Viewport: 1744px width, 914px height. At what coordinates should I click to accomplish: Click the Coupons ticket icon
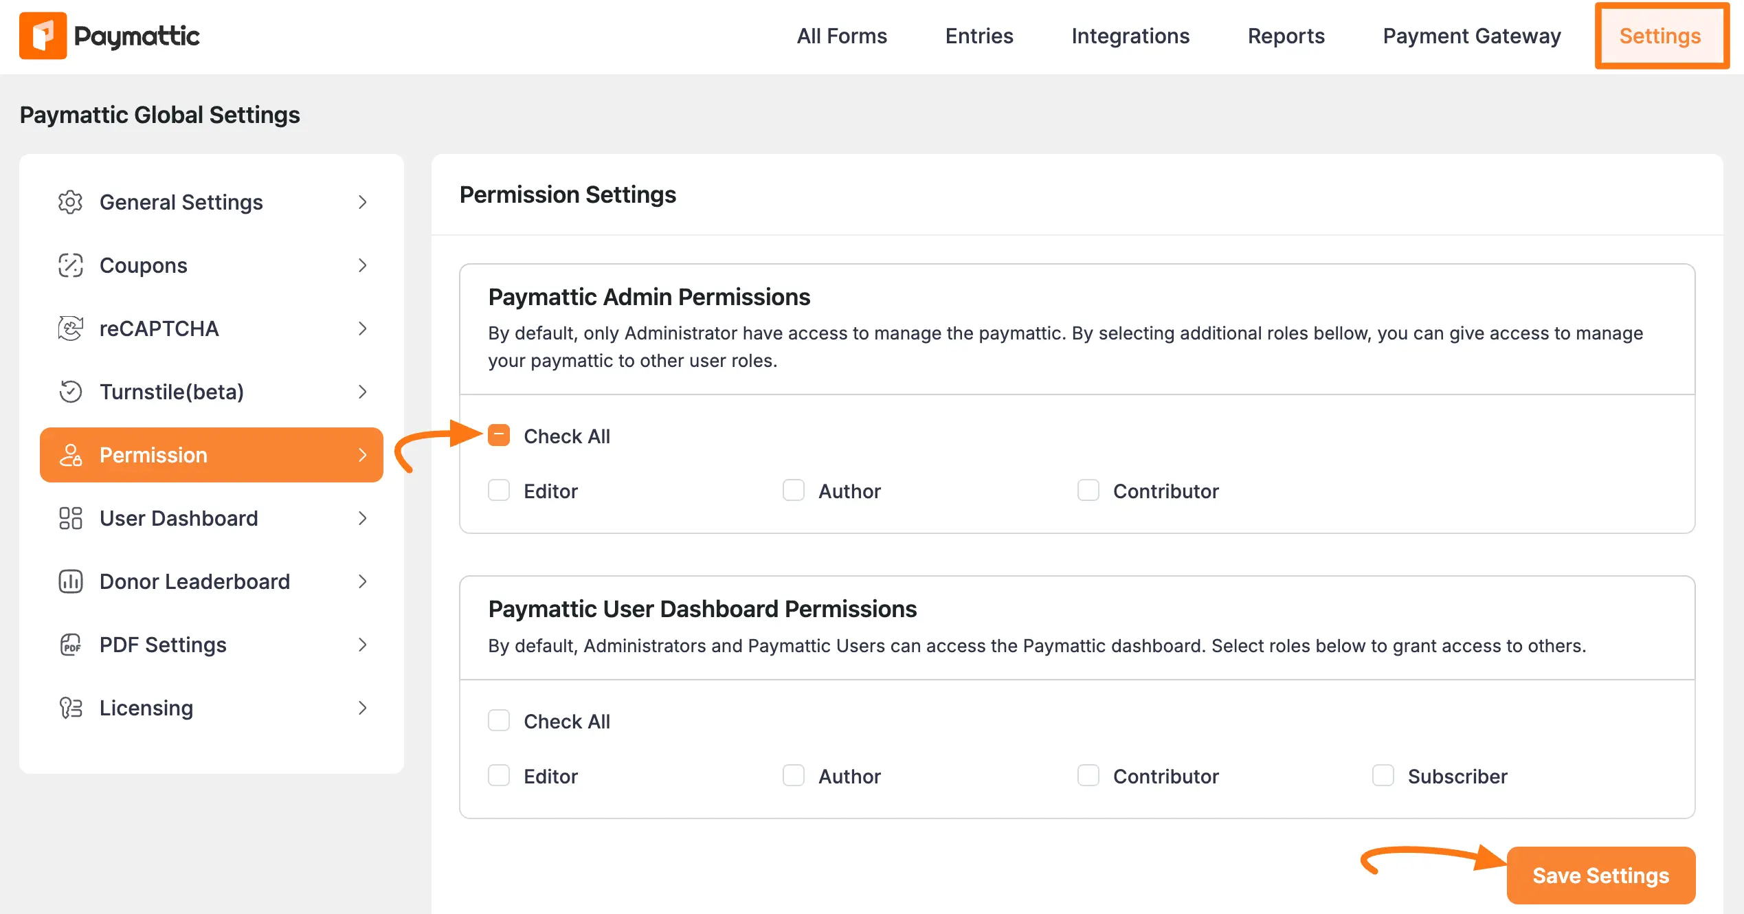coord(70,265)
